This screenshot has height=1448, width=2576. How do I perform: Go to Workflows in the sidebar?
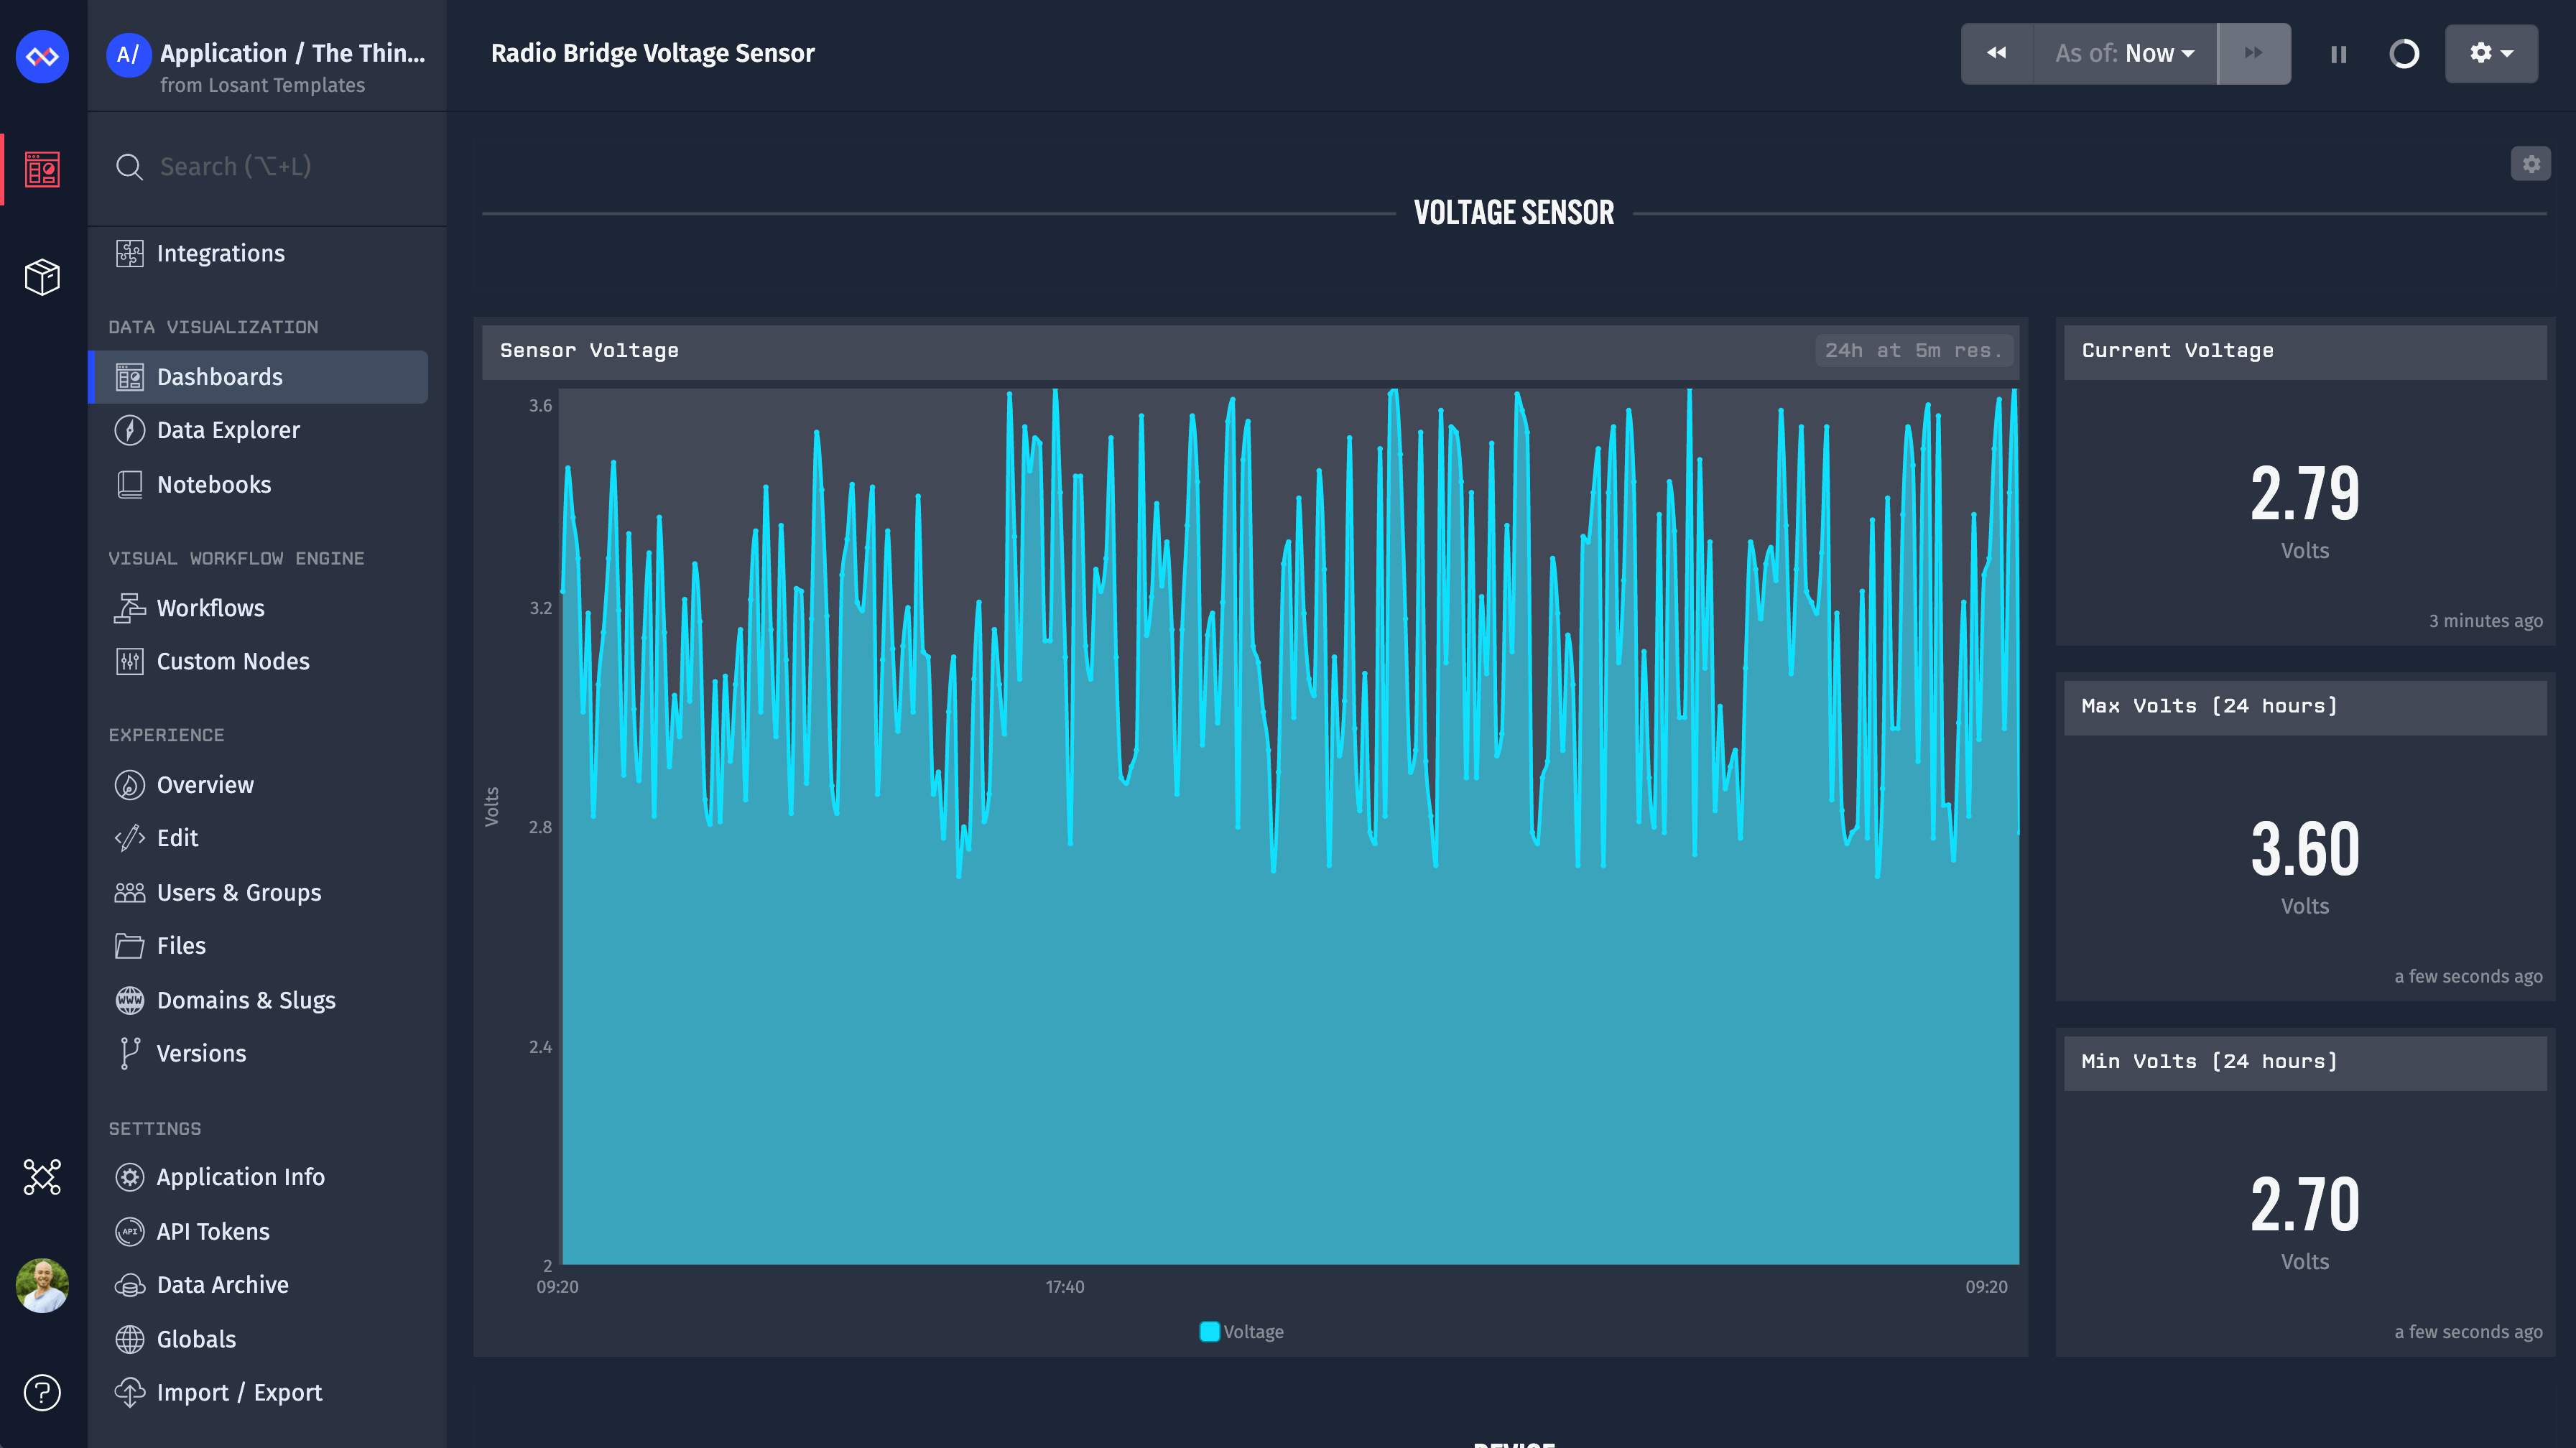(x=210, y=608)
